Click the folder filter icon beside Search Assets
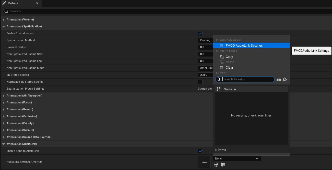 click(x=279, y=80)
